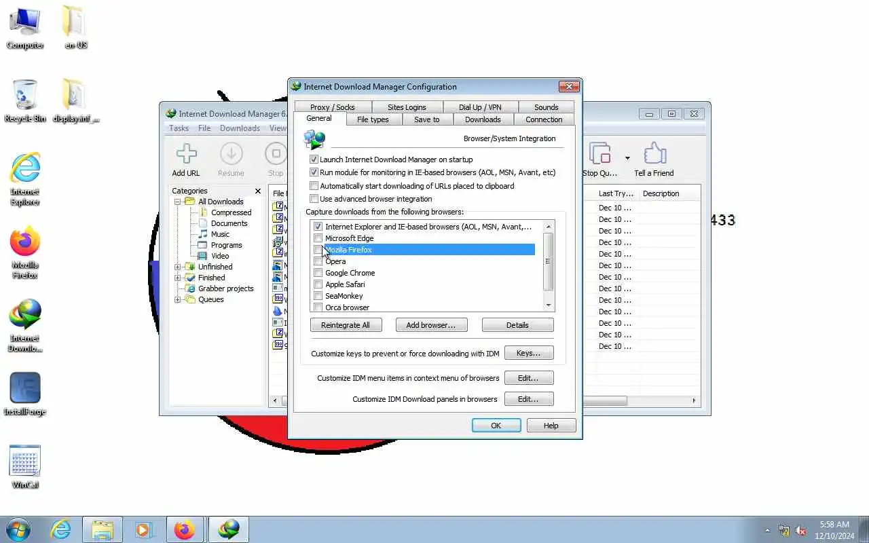Open Internet Explorer from taskbar

(61, 529)
